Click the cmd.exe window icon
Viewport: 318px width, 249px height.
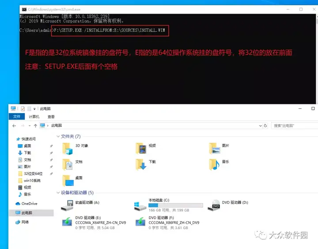click(24, 9)
